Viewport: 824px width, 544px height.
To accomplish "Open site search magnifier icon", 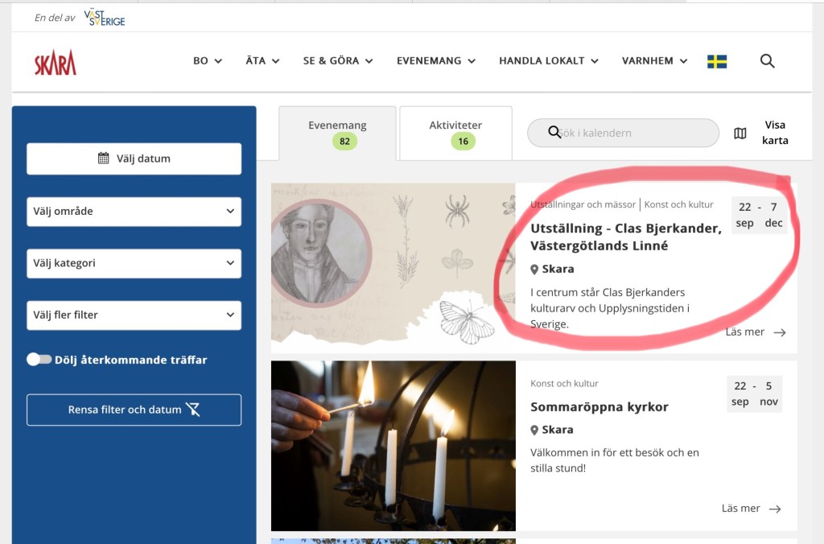I will point(768,61).
